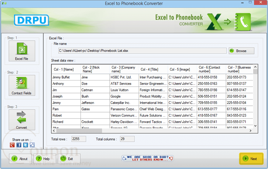Select Col - 2 [Nick Name] column header
The width and height of the screenshot is (268, 169).
[x=95, y=69]
